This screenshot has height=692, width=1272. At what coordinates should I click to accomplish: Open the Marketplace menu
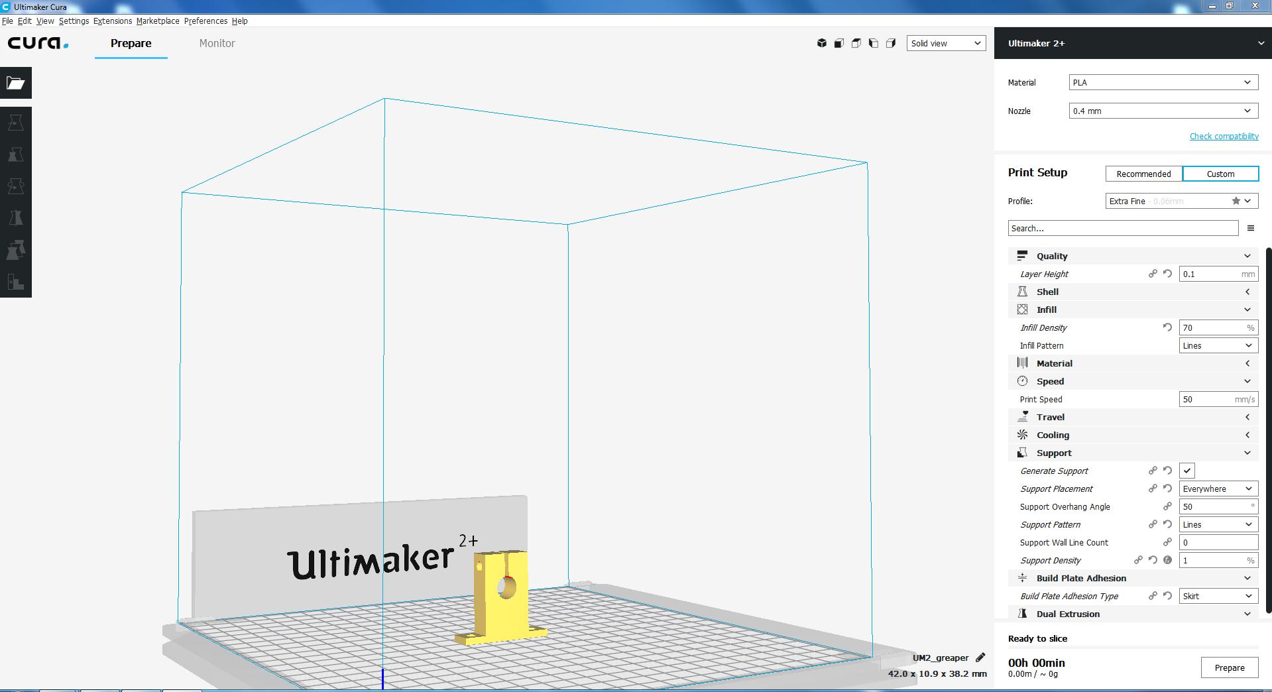tap(158, 21)
